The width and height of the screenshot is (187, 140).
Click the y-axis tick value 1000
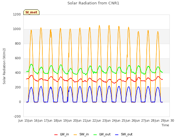[17, 29]
